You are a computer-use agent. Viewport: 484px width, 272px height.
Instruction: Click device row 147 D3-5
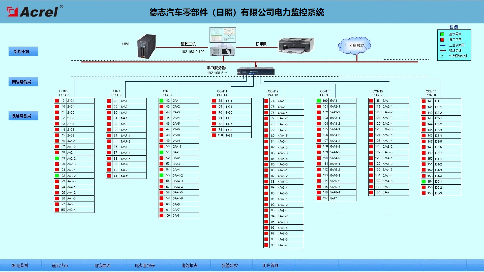[441, 142]
